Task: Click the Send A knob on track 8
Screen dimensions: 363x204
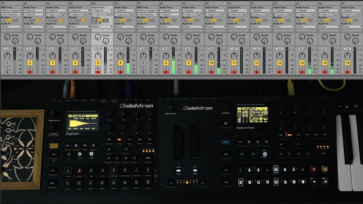Action: pyautogui.click(x=166, y=37)
